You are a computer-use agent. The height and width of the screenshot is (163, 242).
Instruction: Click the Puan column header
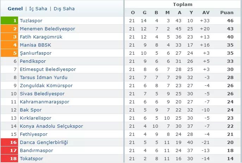click(227, 12)
